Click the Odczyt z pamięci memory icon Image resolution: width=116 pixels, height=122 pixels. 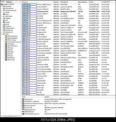6,36
